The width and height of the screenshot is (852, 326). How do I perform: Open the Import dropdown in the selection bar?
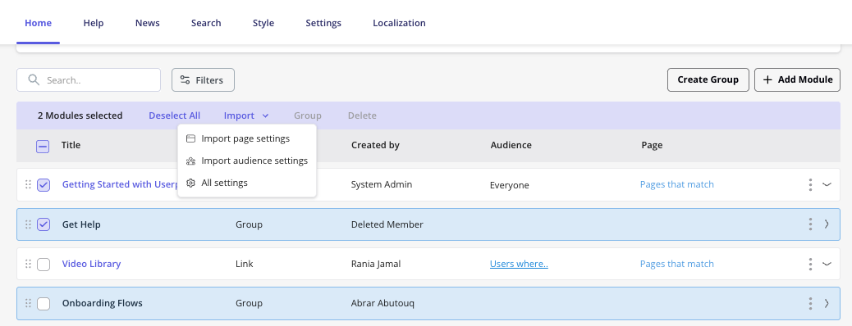coord(246,115)
